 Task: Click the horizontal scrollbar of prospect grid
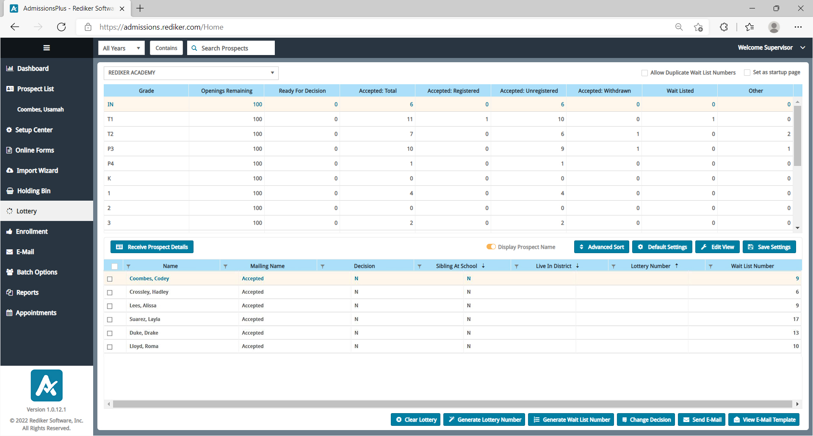452,404
